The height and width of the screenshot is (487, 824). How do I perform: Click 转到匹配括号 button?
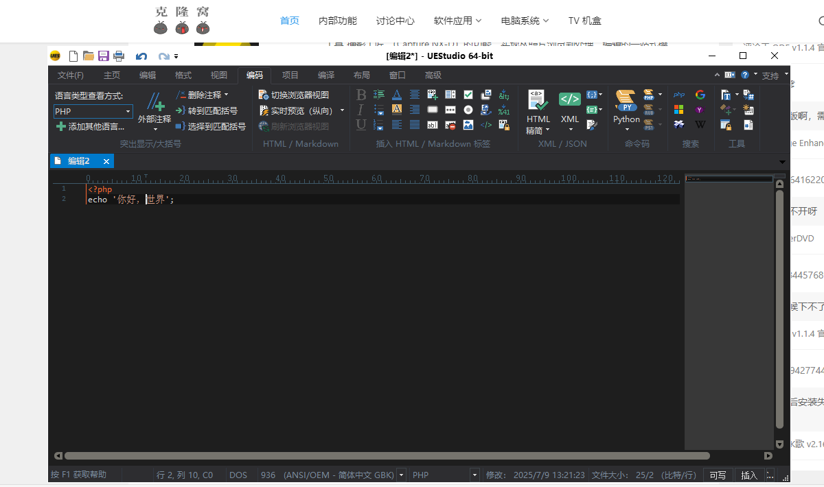coord(211,110)
